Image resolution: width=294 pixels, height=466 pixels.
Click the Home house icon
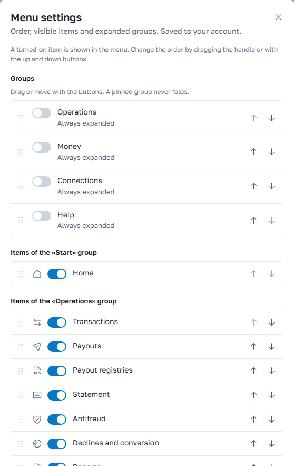[x=37, y=273]
